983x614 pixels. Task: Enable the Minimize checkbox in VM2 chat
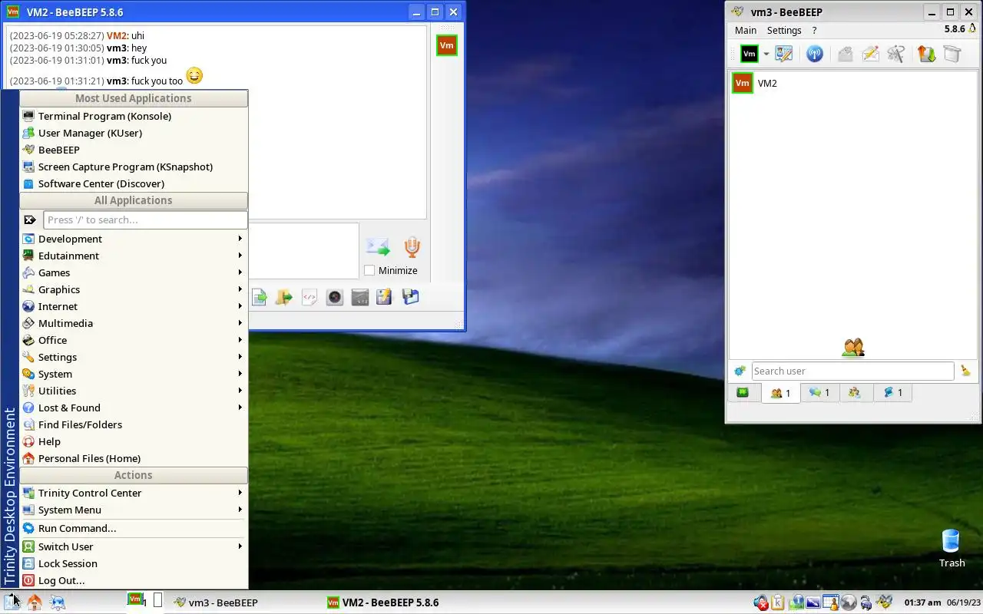click(369, 270)
